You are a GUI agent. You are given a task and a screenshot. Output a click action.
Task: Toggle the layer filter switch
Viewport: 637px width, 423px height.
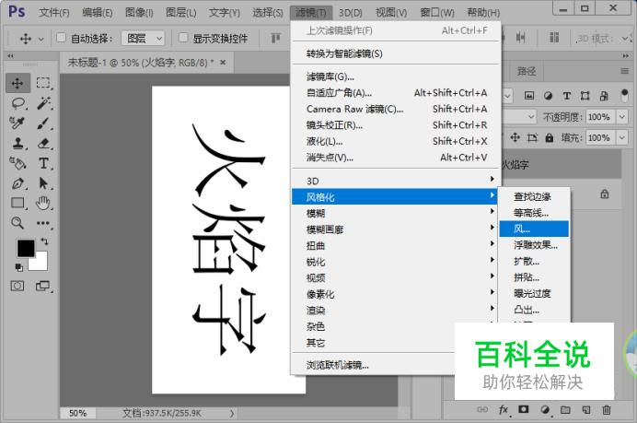(x=625, y=96)
